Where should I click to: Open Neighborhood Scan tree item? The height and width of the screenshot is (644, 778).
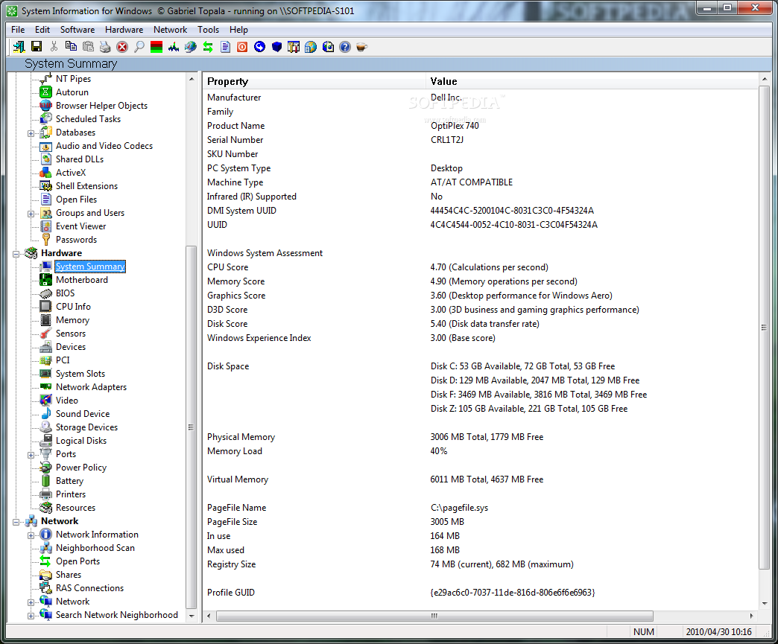tap(95, 548)
